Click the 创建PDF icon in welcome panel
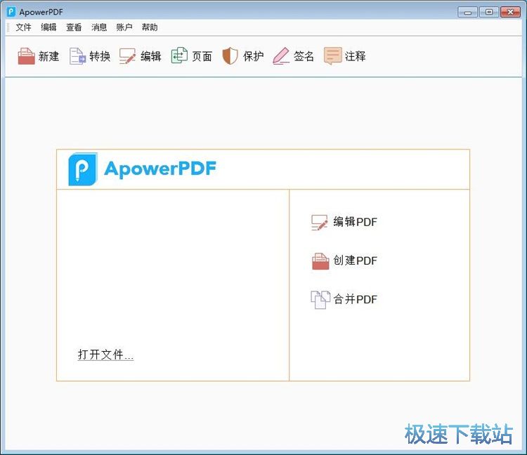Image resolution: width=527 pixels, height=455 pixels. point(320,261)
